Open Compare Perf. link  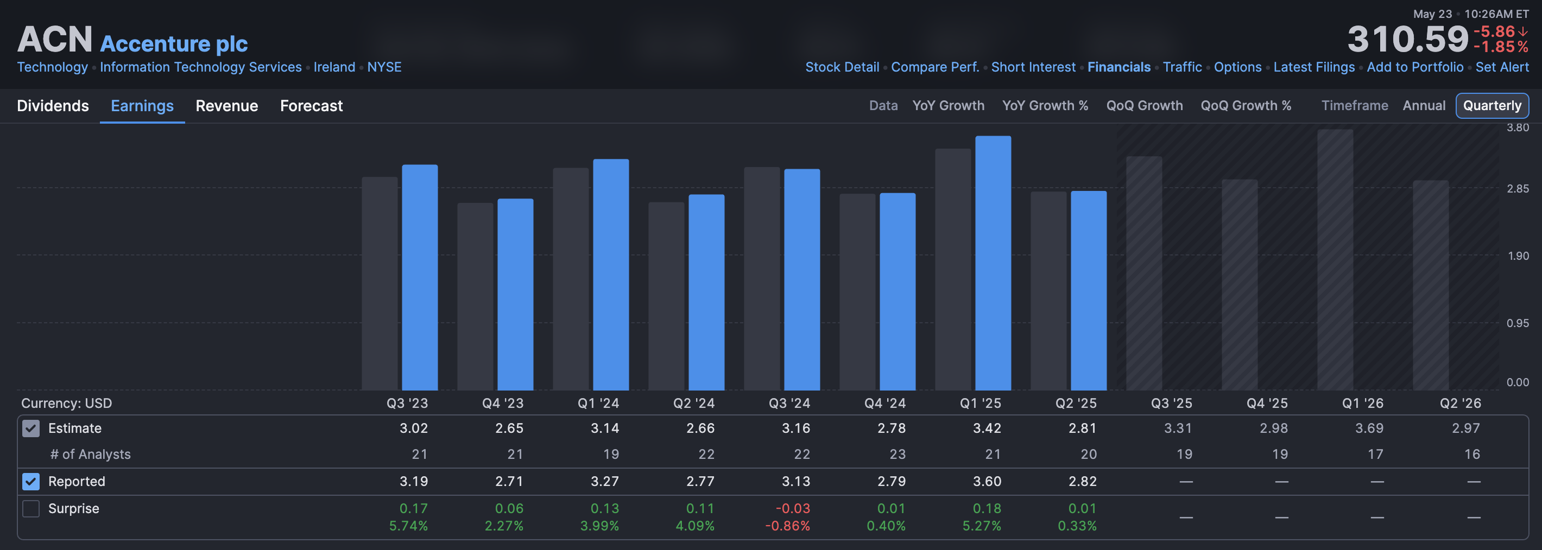click(935, 67)
